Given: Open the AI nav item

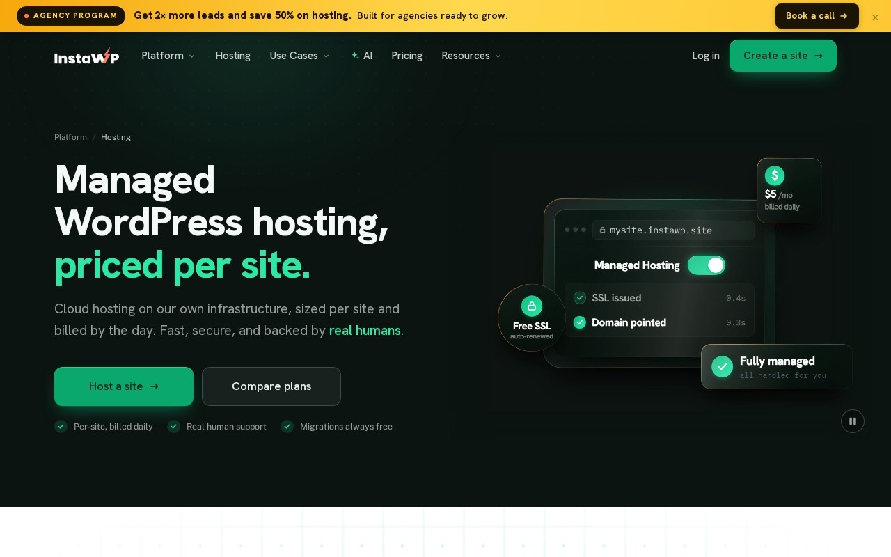Looking at the screenshot, I should tap(362, 56).
